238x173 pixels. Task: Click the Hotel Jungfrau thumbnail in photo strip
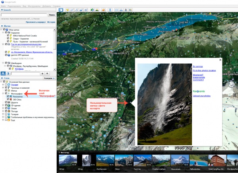click(x=217, y=160)
